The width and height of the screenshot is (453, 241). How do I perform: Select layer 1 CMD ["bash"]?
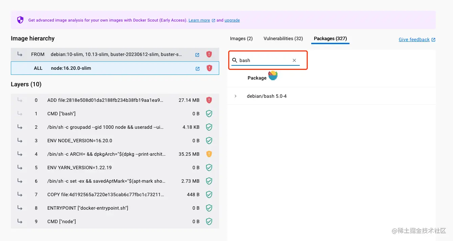(x=115, y=114)
